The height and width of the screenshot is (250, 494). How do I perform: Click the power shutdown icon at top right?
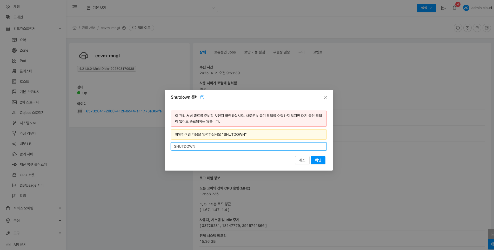(467, 28)
